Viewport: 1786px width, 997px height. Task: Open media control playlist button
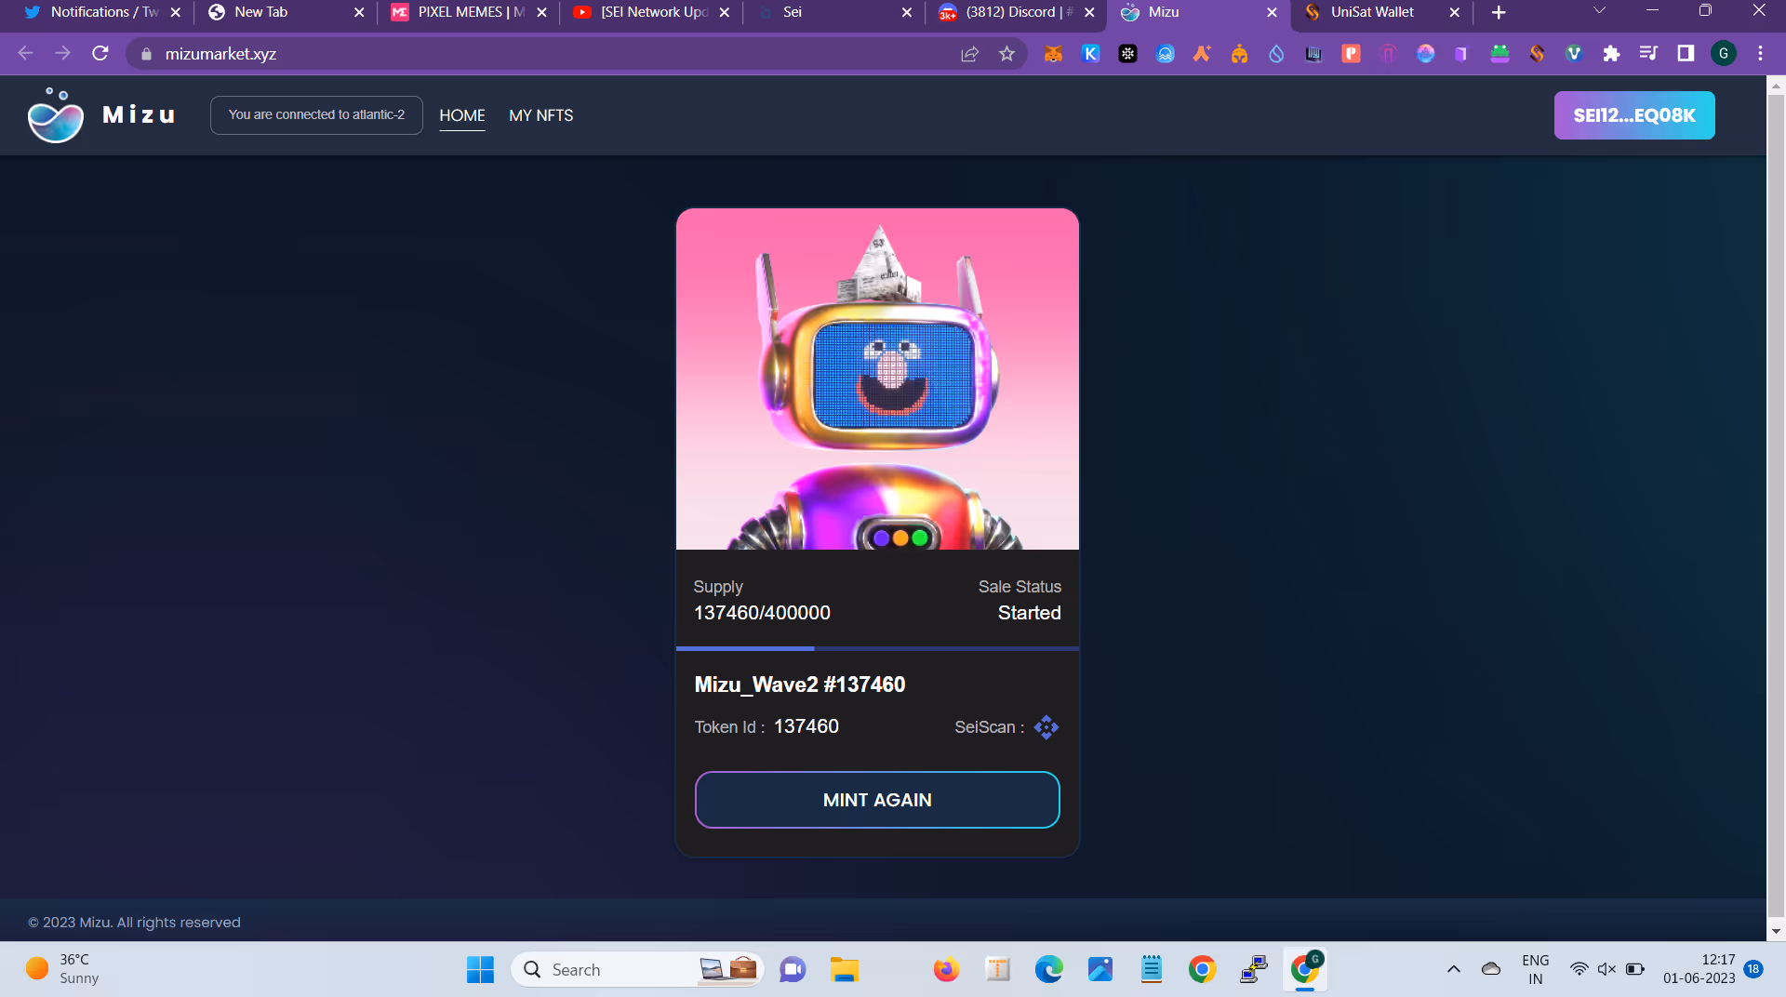click(1648, 54)
